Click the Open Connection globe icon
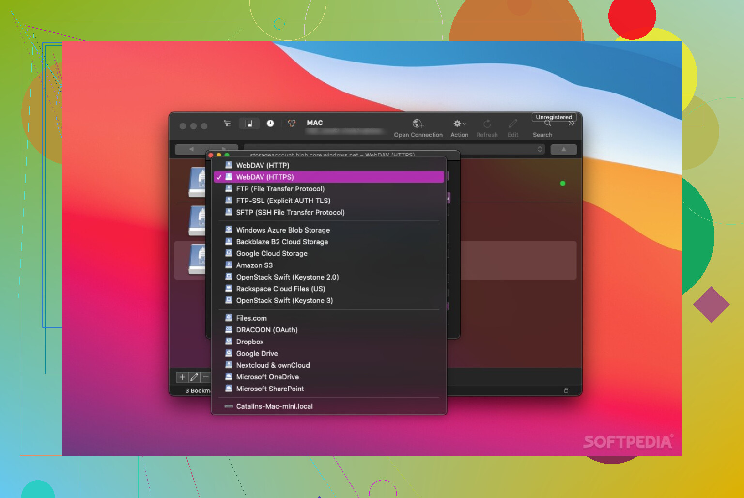Viewport: 744px width, 498px height. click(x=418, y=124)
